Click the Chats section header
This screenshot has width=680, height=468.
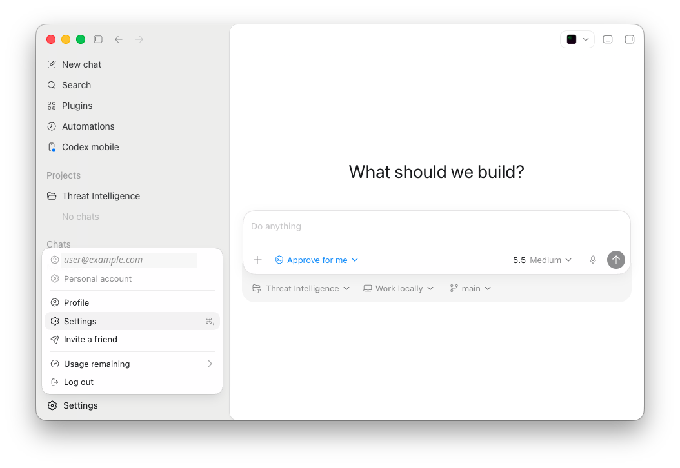click(x=59, y=244)
